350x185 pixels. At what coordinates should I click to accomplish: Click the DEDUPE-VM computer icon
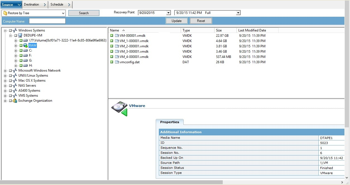coord(20,35)
